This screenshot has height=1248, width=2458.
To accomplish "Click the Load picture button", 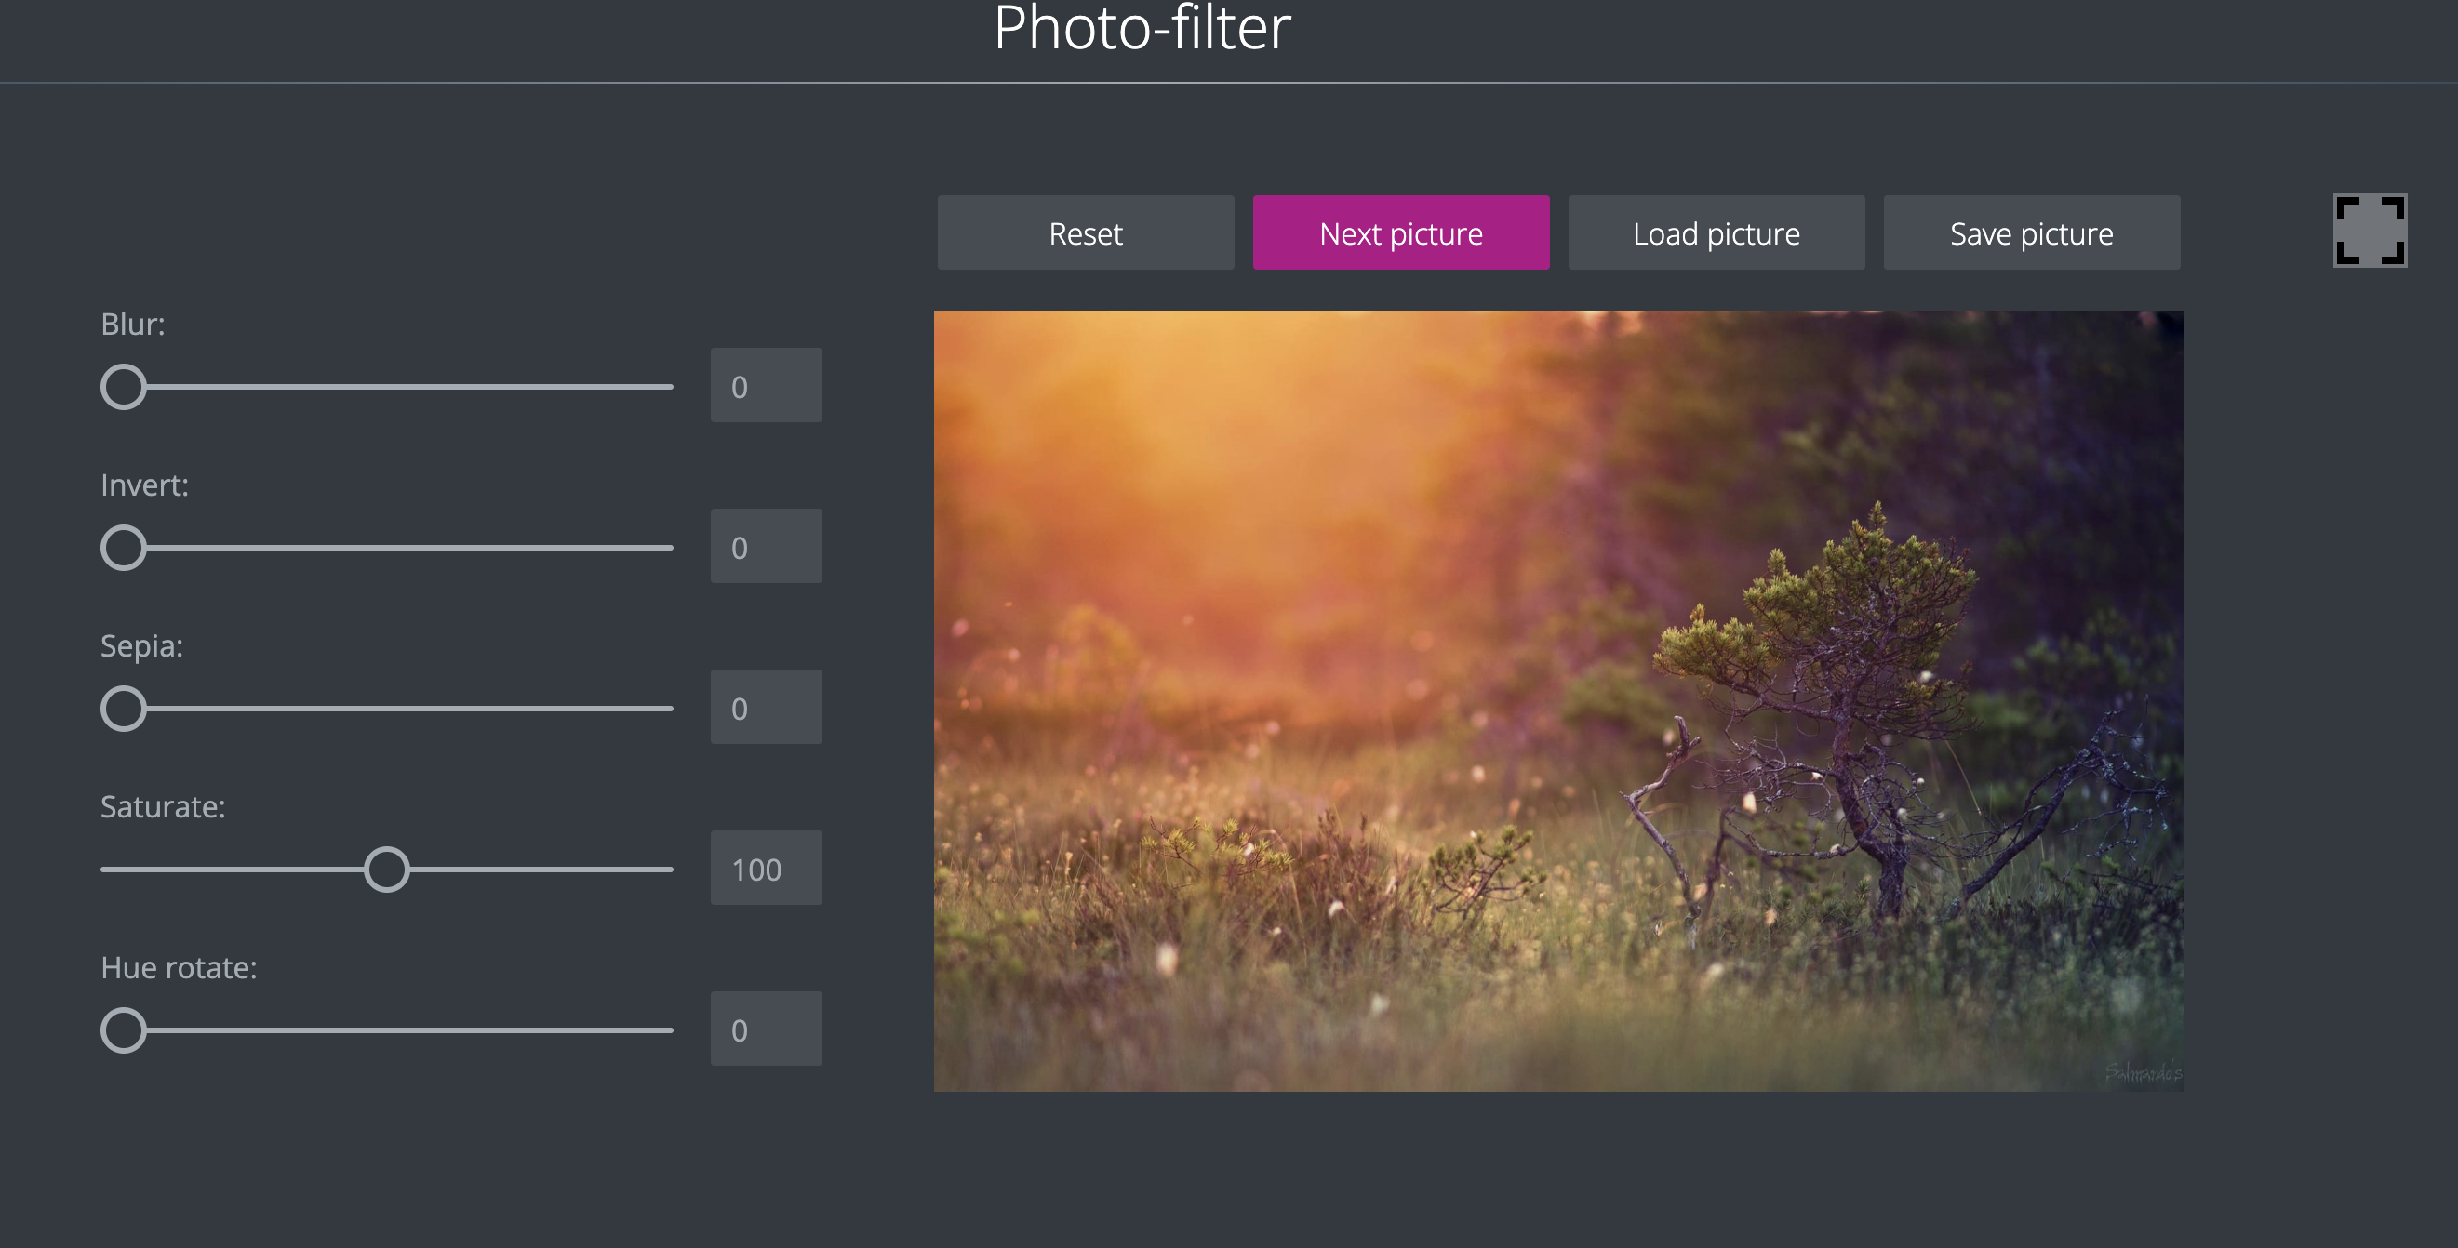I will point(1716,232).
